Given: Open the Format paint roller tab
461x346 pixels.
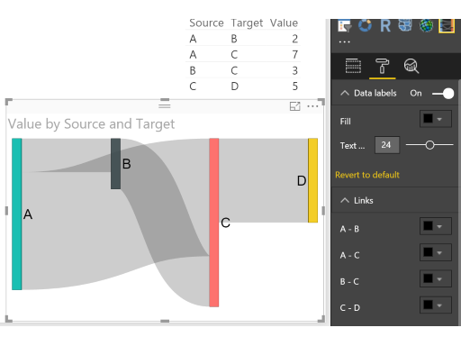Looking at the screenshot, I should (x=382, y=66).
